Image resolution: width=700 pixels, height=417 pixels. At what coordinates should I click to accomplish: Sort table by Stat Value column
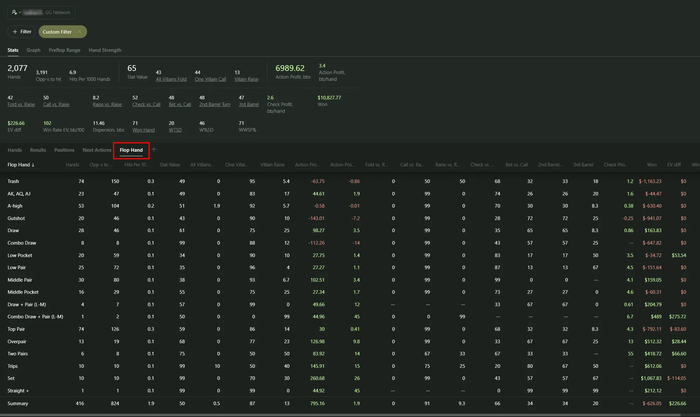pyautogui.click(x=170, y=165)
